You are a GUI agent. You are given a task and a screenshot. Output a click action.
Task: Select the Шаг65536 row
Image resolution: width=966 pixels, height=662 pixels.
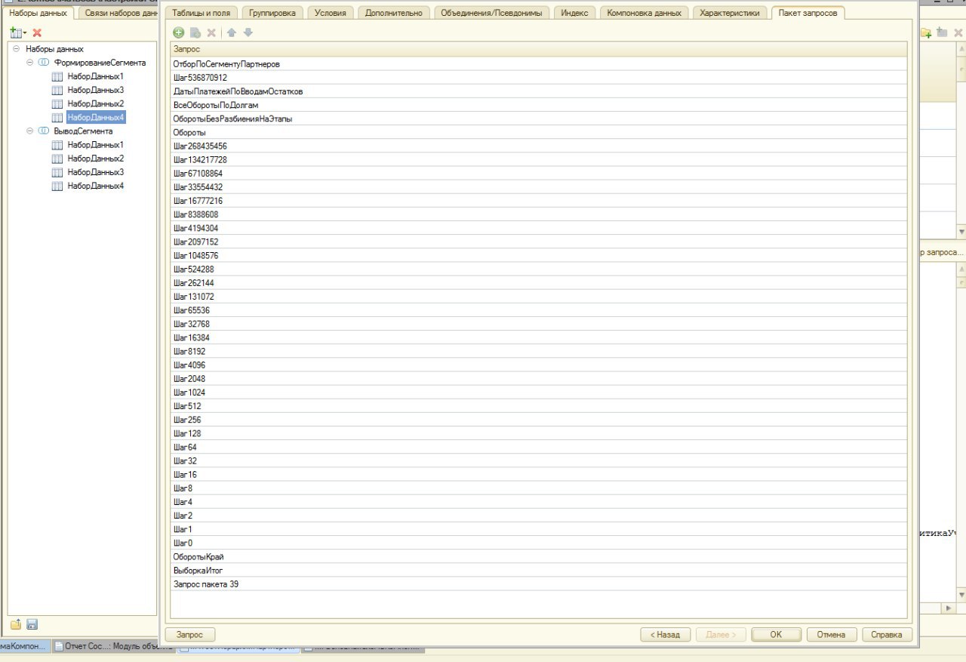[x=539, y=310]
